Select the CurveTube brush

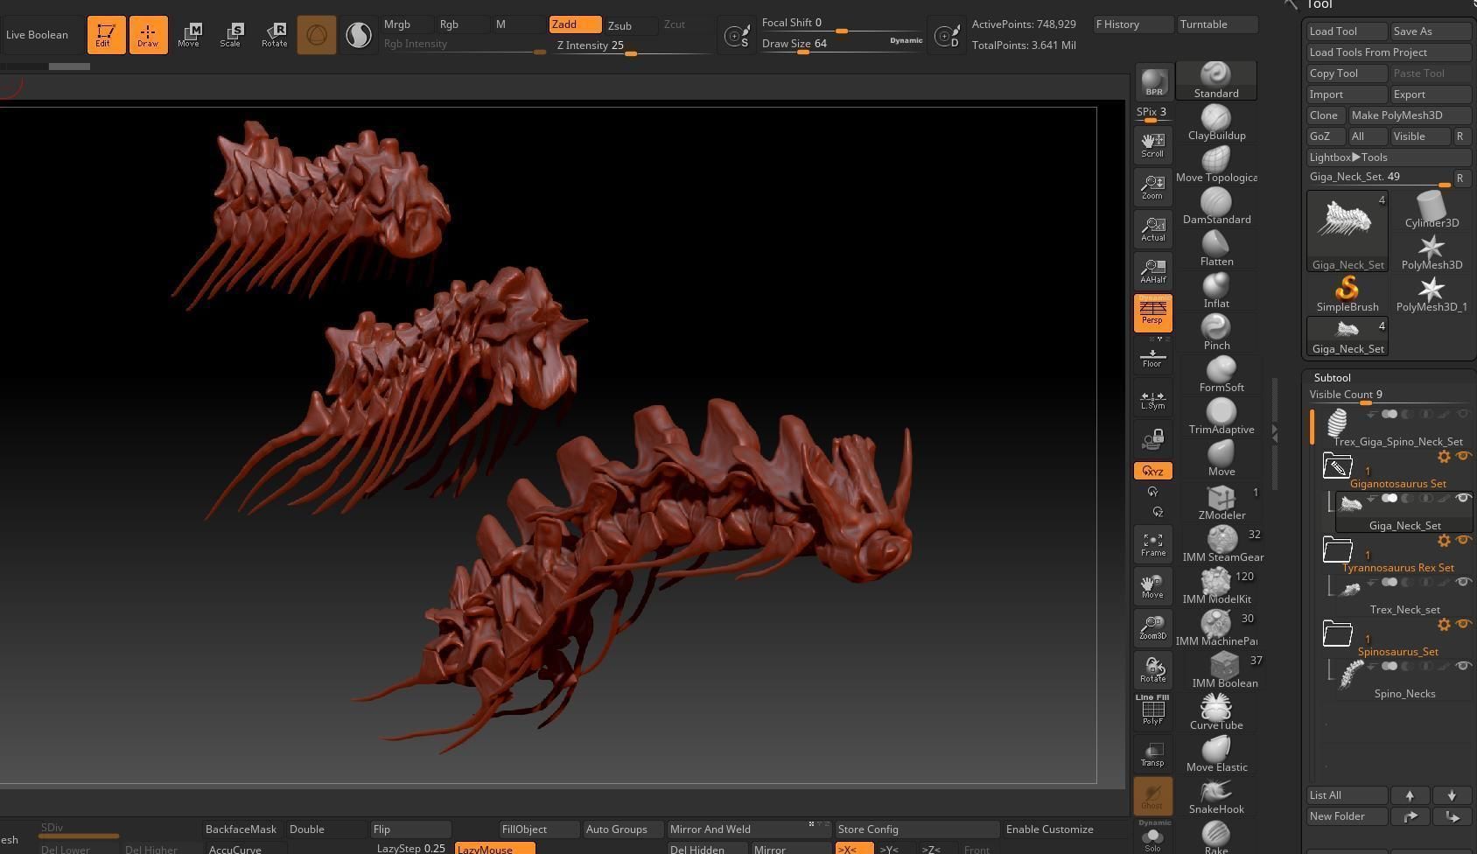[x=1216, y=712]
